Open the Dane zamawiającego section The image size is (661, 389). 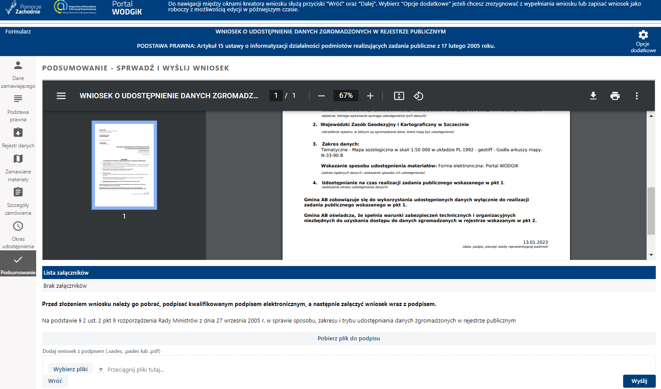click(x=18, y=74)
